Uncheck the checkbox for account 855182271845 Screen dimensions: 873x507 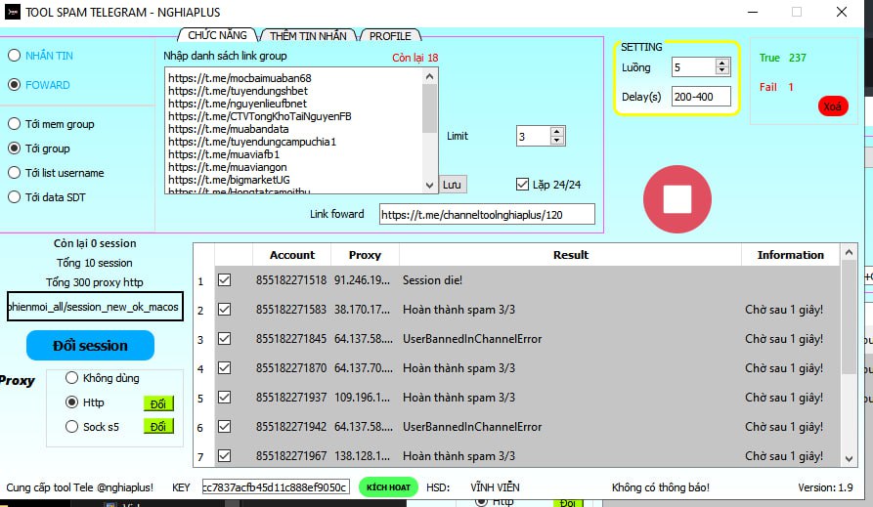pos(225,338)
